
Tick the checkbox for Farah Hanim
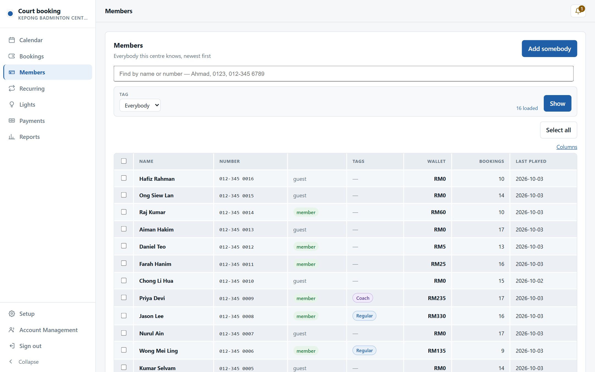(x=124, y=263)
